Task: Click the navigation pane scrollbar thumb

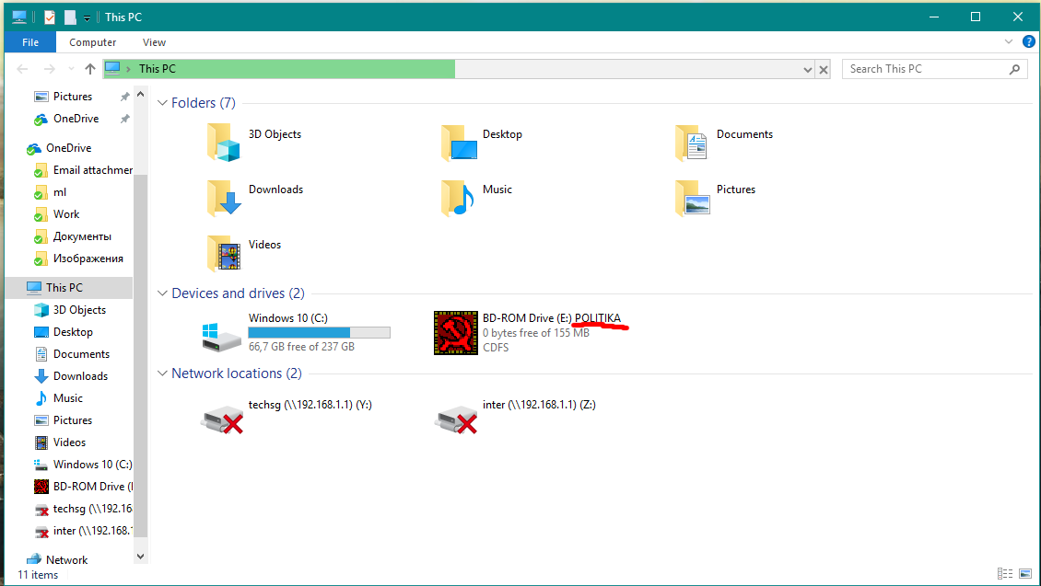Action: 140,356
